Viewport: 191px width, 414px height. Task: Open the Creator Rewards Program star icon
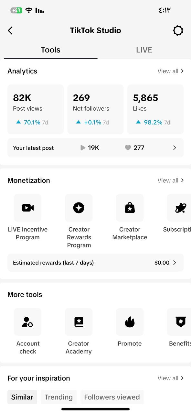79,208
